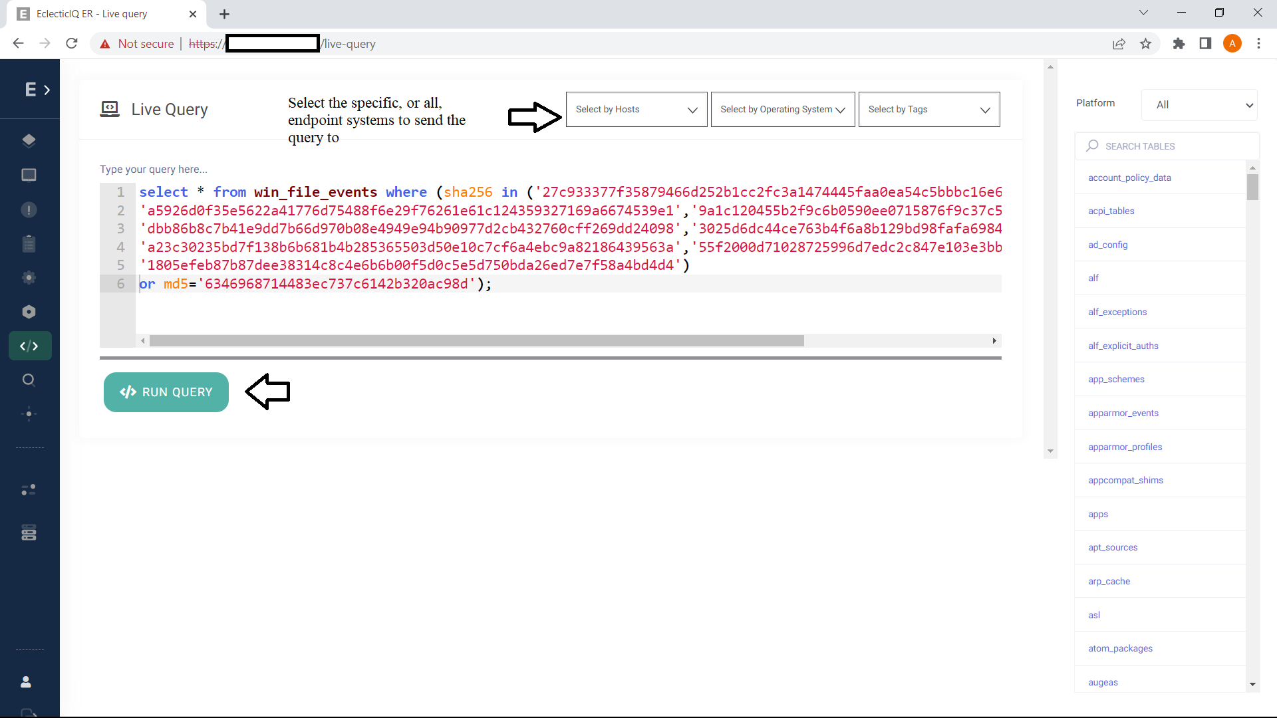The width and height of the screenshot is (1277, 718).
Task: Open the Live Query code editor icon
Action: 29,346
